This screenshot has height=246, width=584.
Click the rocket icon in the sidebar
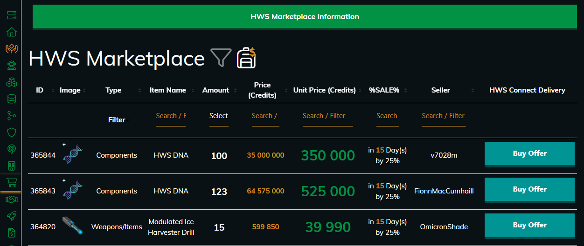coord(12,216)
